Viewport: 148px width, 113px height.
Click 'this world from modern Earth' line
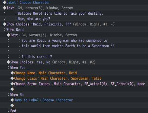click(x=74, y=46)
